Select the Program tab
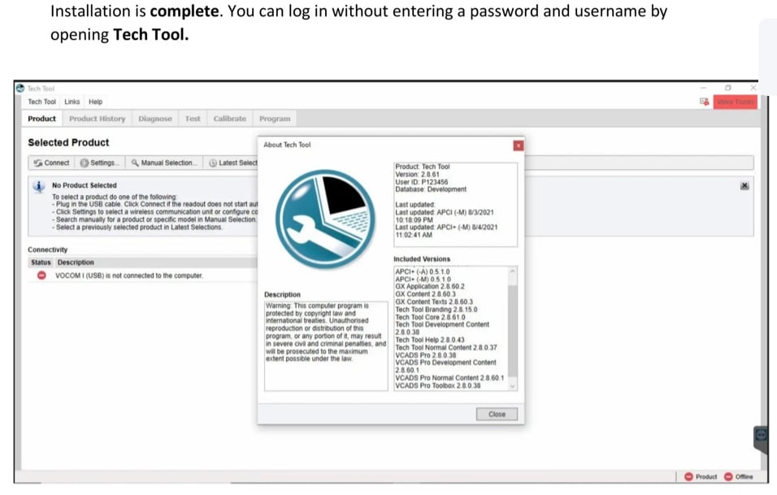The image size is (777, 495). (275, 119)
